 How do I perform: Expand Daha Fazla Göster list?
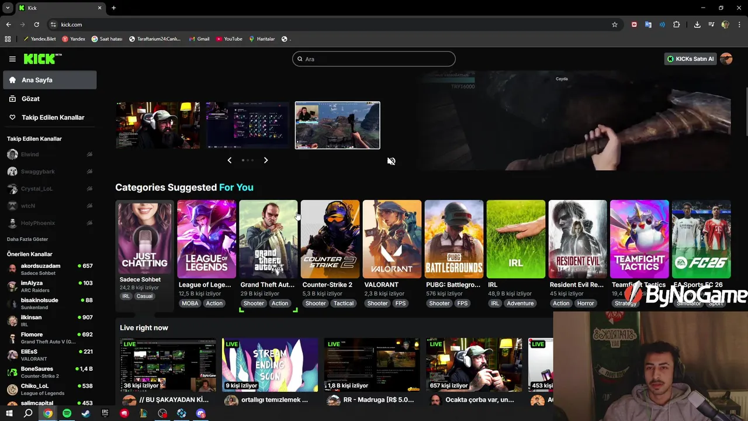coord(27,239)
